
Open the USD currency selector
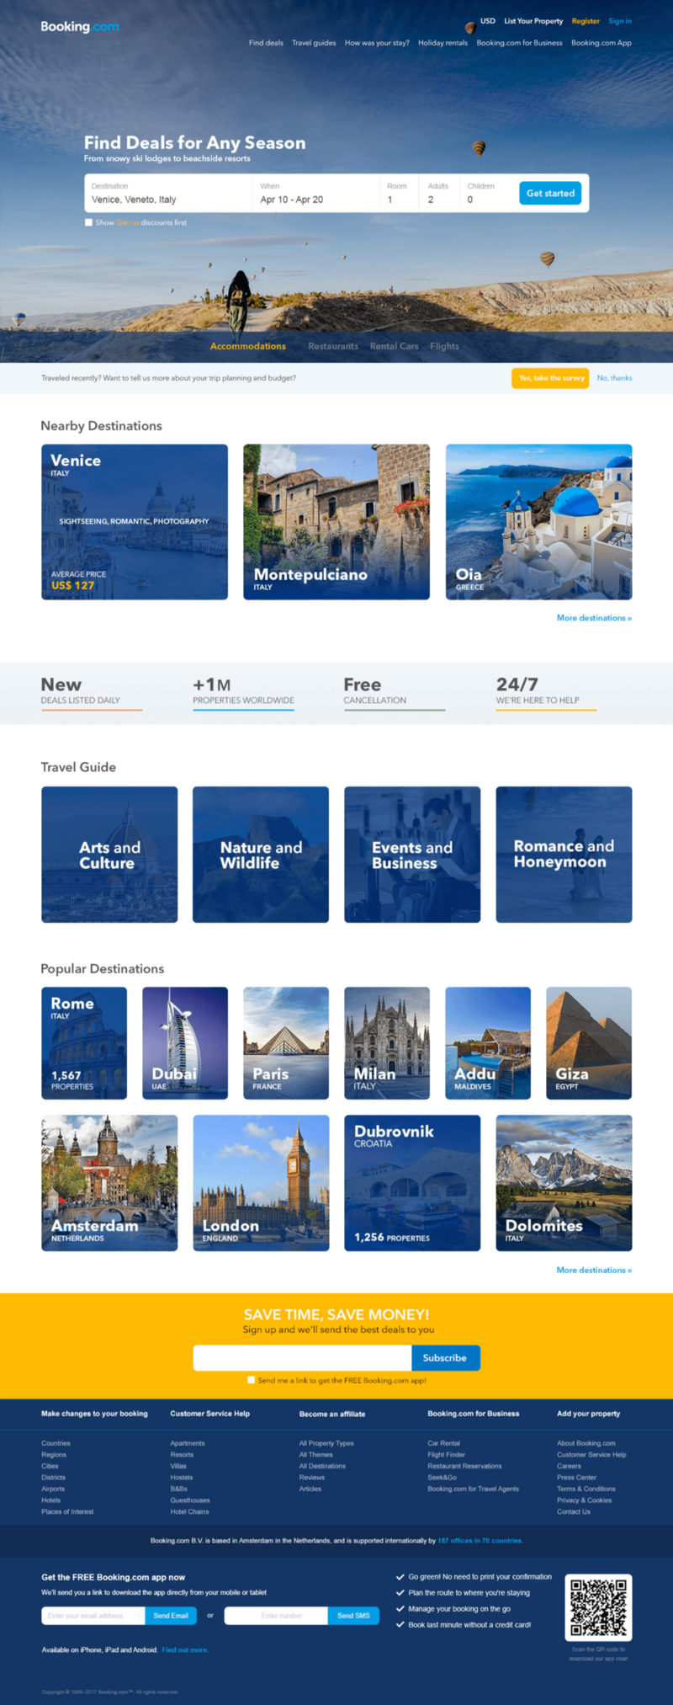(487, 21)
